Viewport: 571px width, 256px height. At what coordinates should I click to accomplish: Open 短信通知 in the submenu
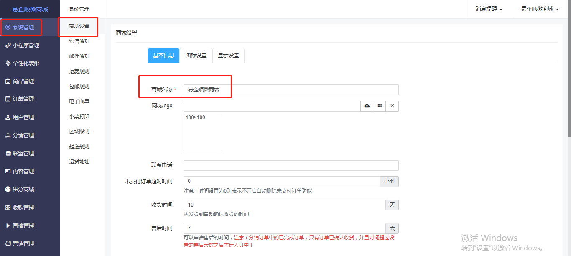pos(79,41)
